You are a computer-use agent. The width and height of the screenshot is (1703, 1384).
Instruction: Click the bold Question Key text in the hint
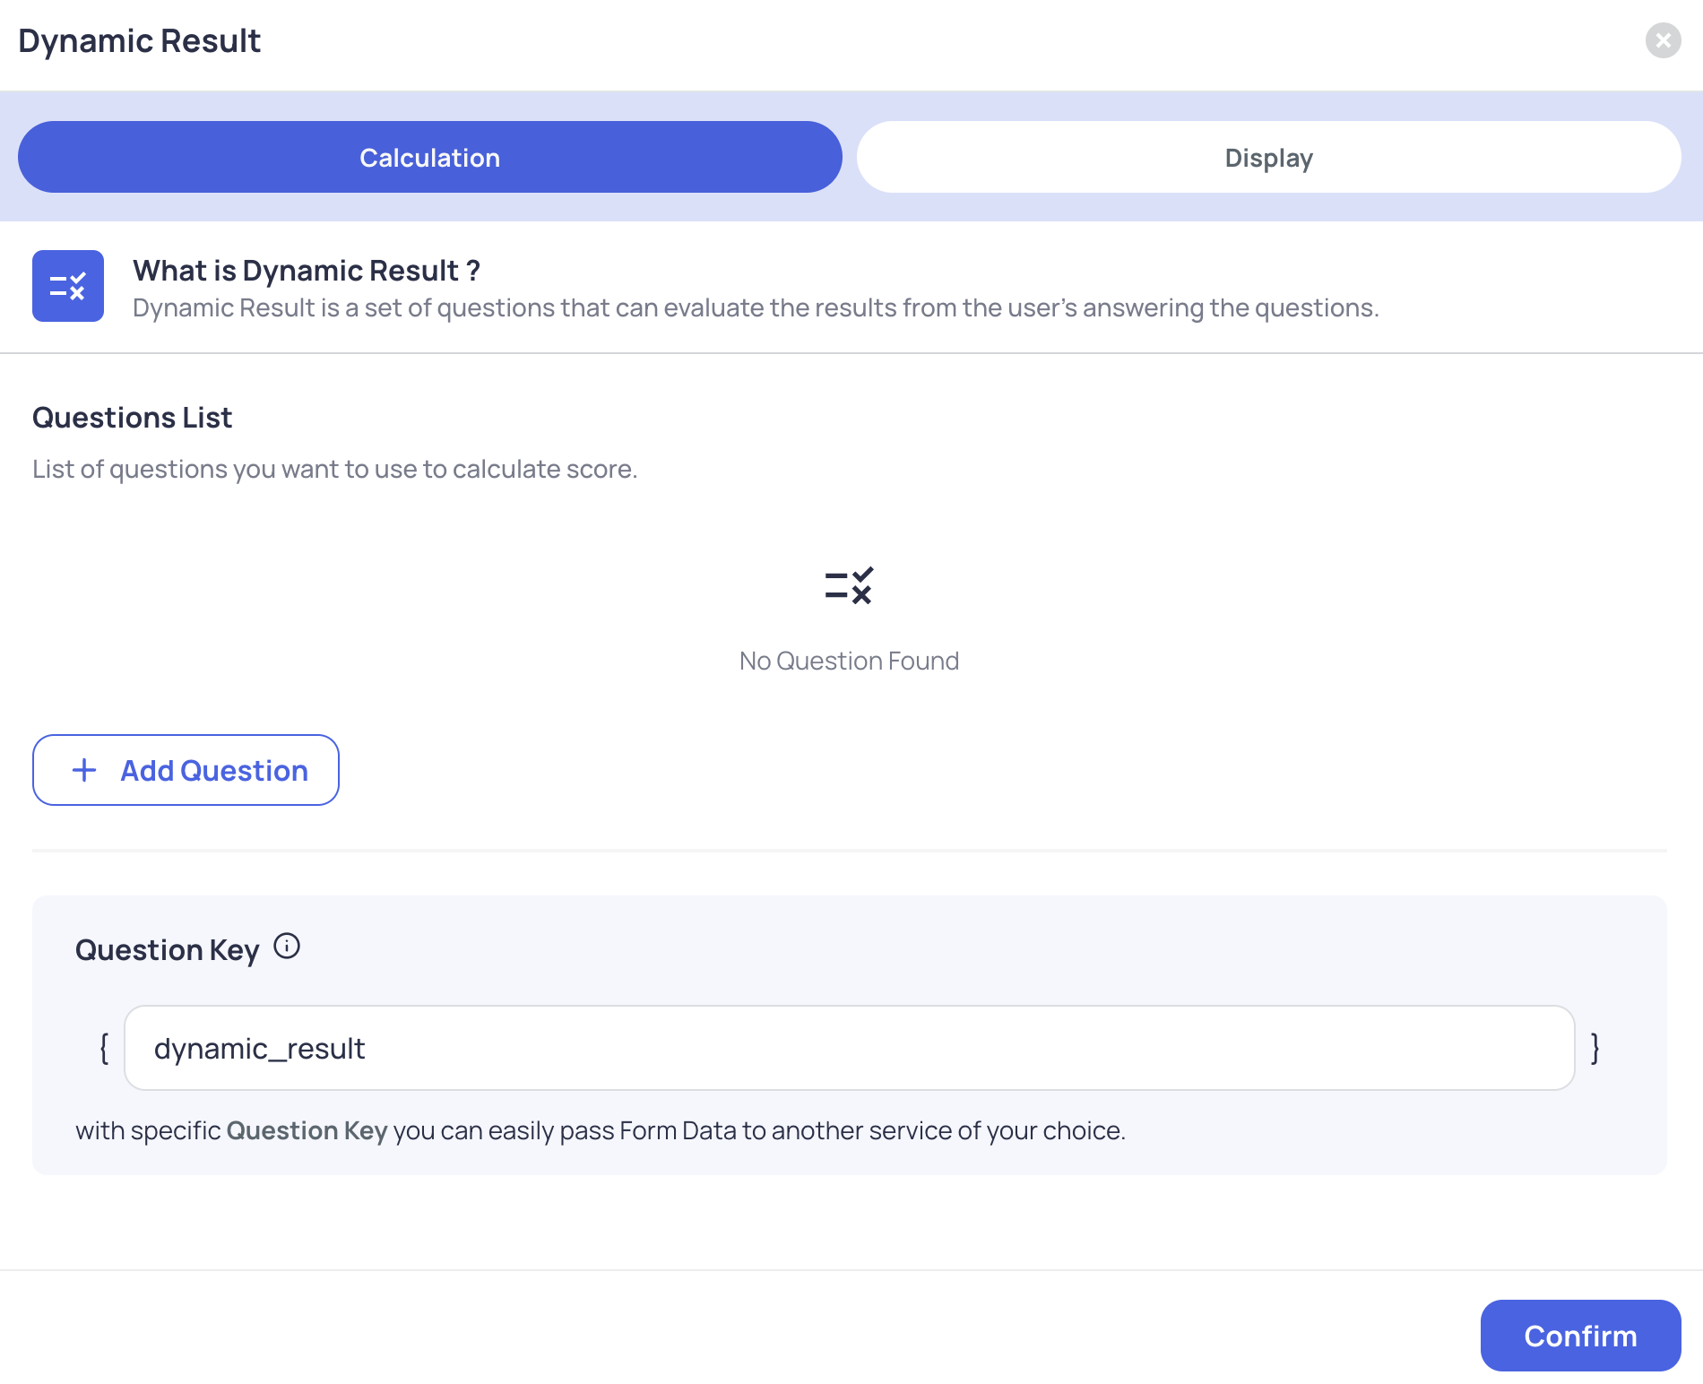point(307,1130)
